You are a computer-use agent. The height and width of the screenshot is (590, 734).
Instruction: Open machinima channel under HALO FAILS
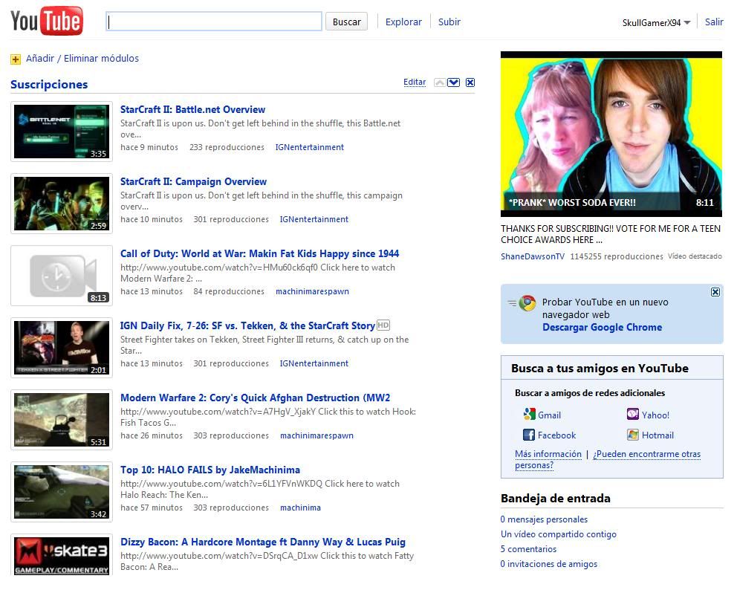(301, 508)
